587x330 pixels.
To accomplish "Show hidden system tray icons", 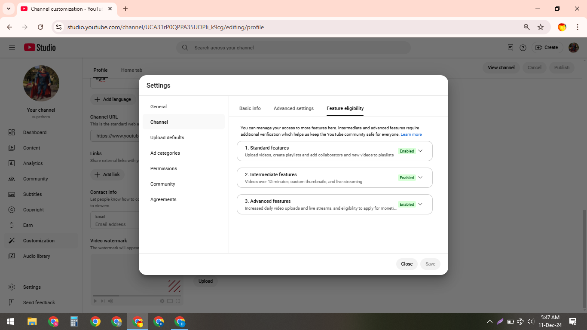I will (490, 321).
